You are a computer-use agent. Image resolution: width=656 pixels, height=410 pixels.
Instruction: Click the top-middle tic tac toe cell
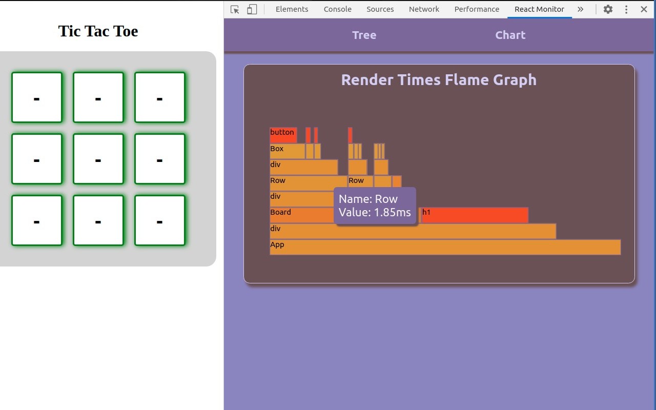click(x=98, y=97)
